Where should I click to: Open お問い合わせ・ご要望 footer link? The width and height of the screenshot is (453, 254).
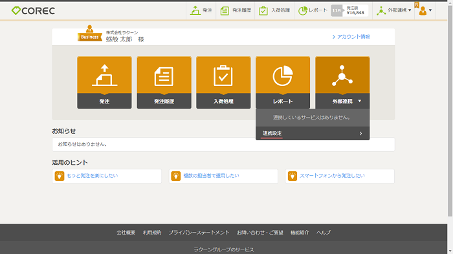pyautogui.click(x=260, y=233)
